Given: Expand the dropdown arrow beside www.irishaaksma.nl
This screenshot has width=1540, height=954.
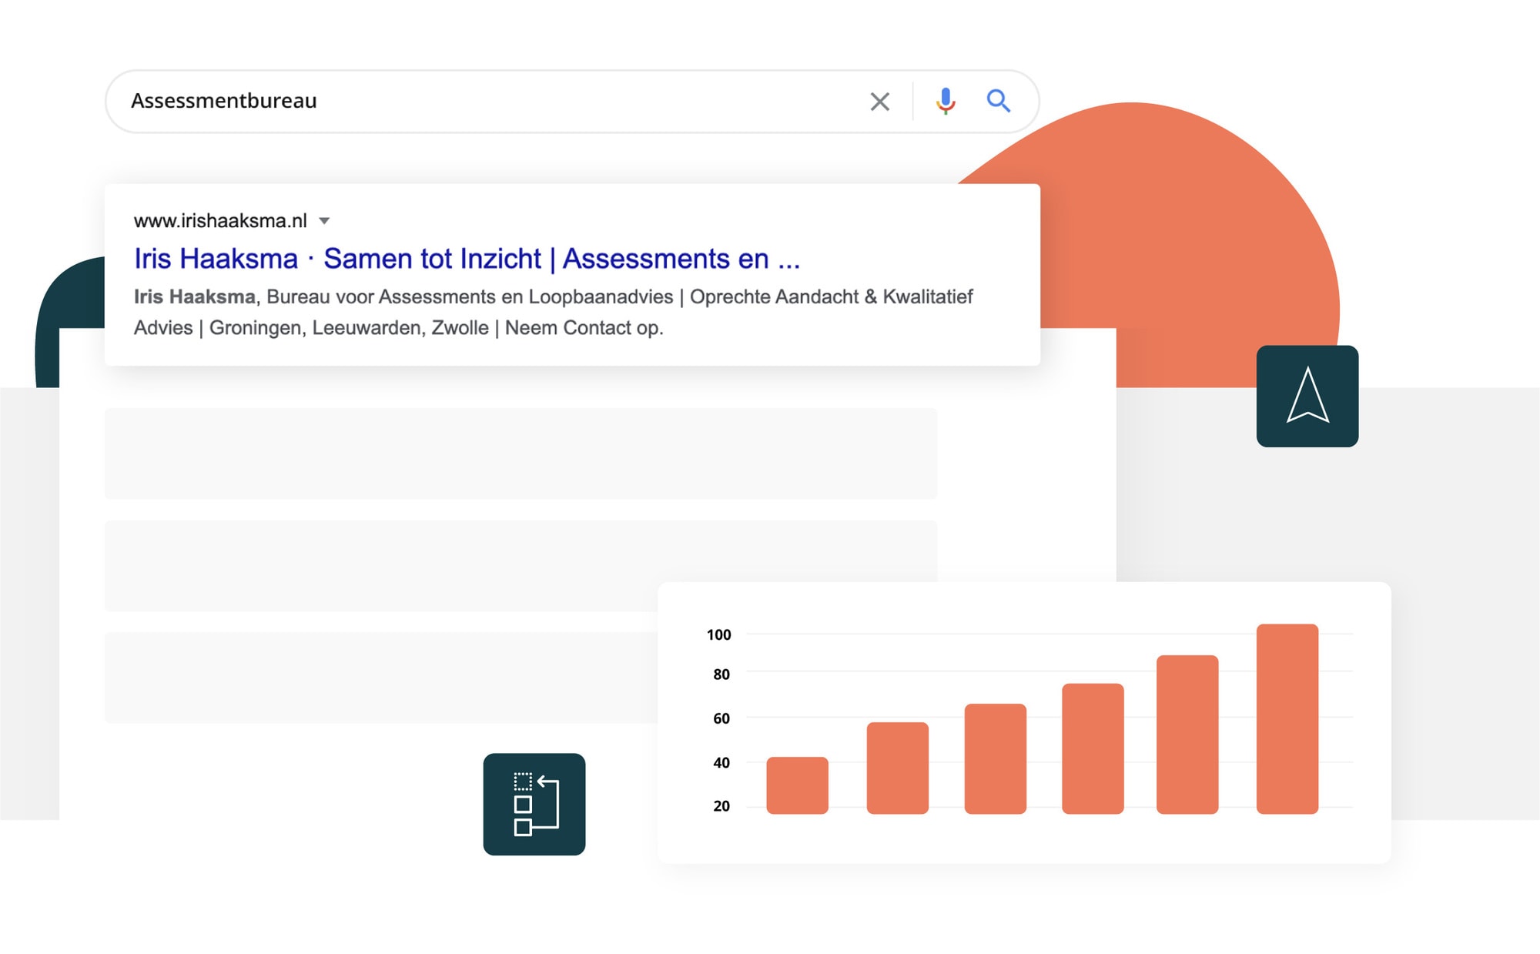Looking at the screenshot, I should point(324,221).
